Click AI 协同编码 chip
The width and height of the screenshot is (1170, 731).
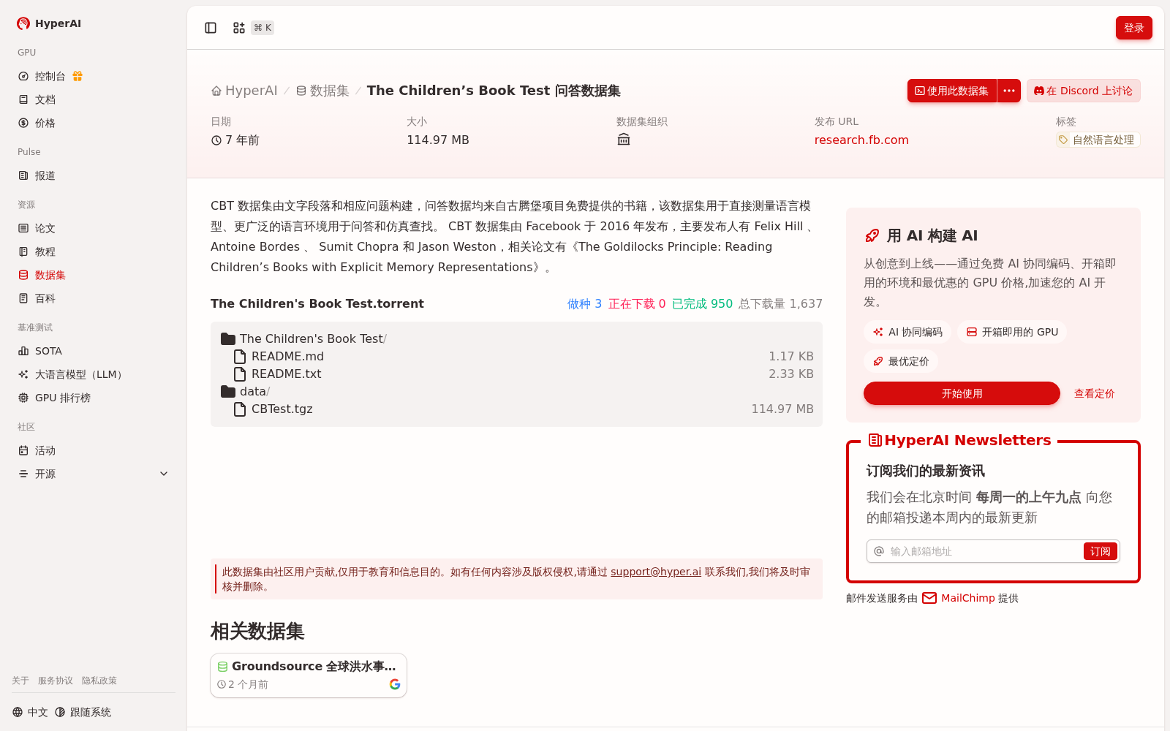pos(907,332)
